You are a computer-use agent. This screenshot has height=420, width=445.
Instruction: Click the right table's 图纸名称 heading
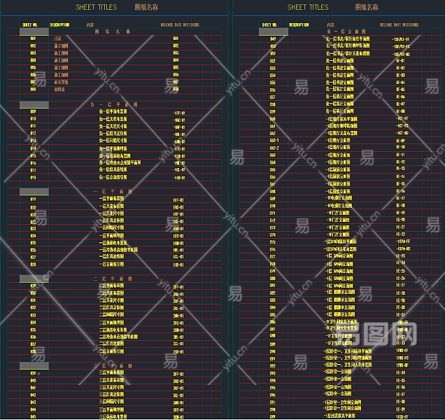click(366, 7)
